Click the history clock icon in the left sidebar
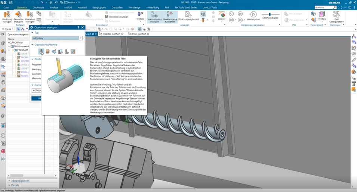This screenshot has height=192, width=357. coord(3,135)
